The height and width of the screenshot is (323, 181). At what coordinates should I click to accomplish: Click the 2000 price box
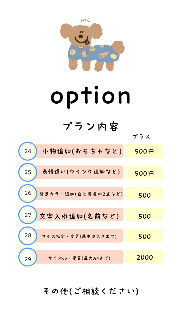(144, 257)
